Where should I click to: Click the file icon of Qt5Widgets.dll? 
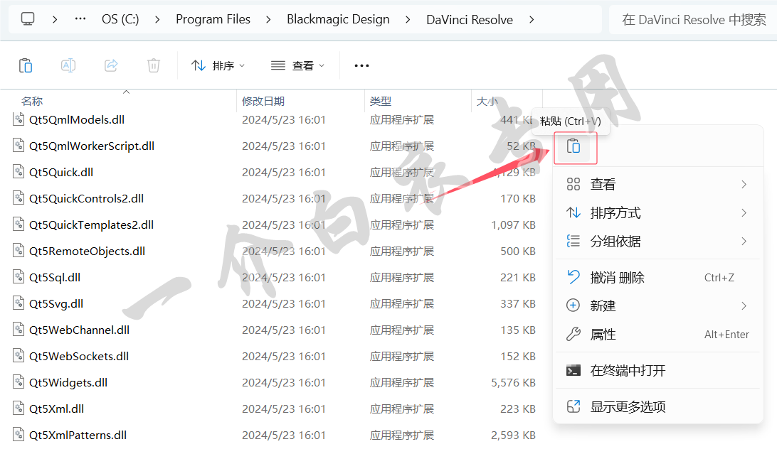tap(18, 382)
